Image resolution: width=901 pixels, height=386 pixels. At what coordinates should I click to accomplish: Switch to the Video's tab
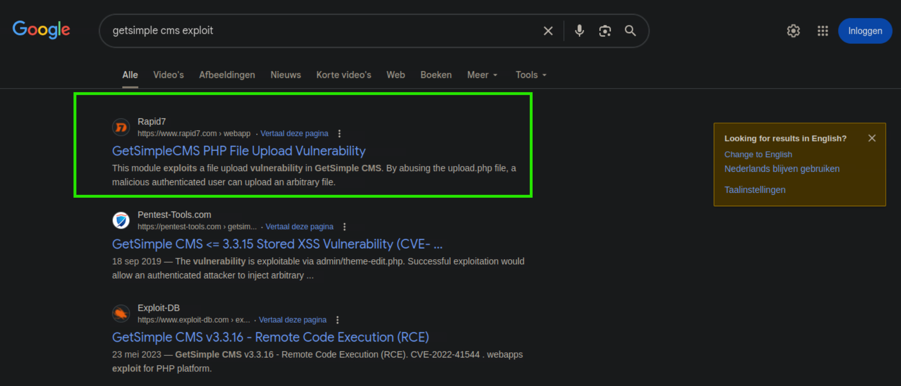coord(168,75)
